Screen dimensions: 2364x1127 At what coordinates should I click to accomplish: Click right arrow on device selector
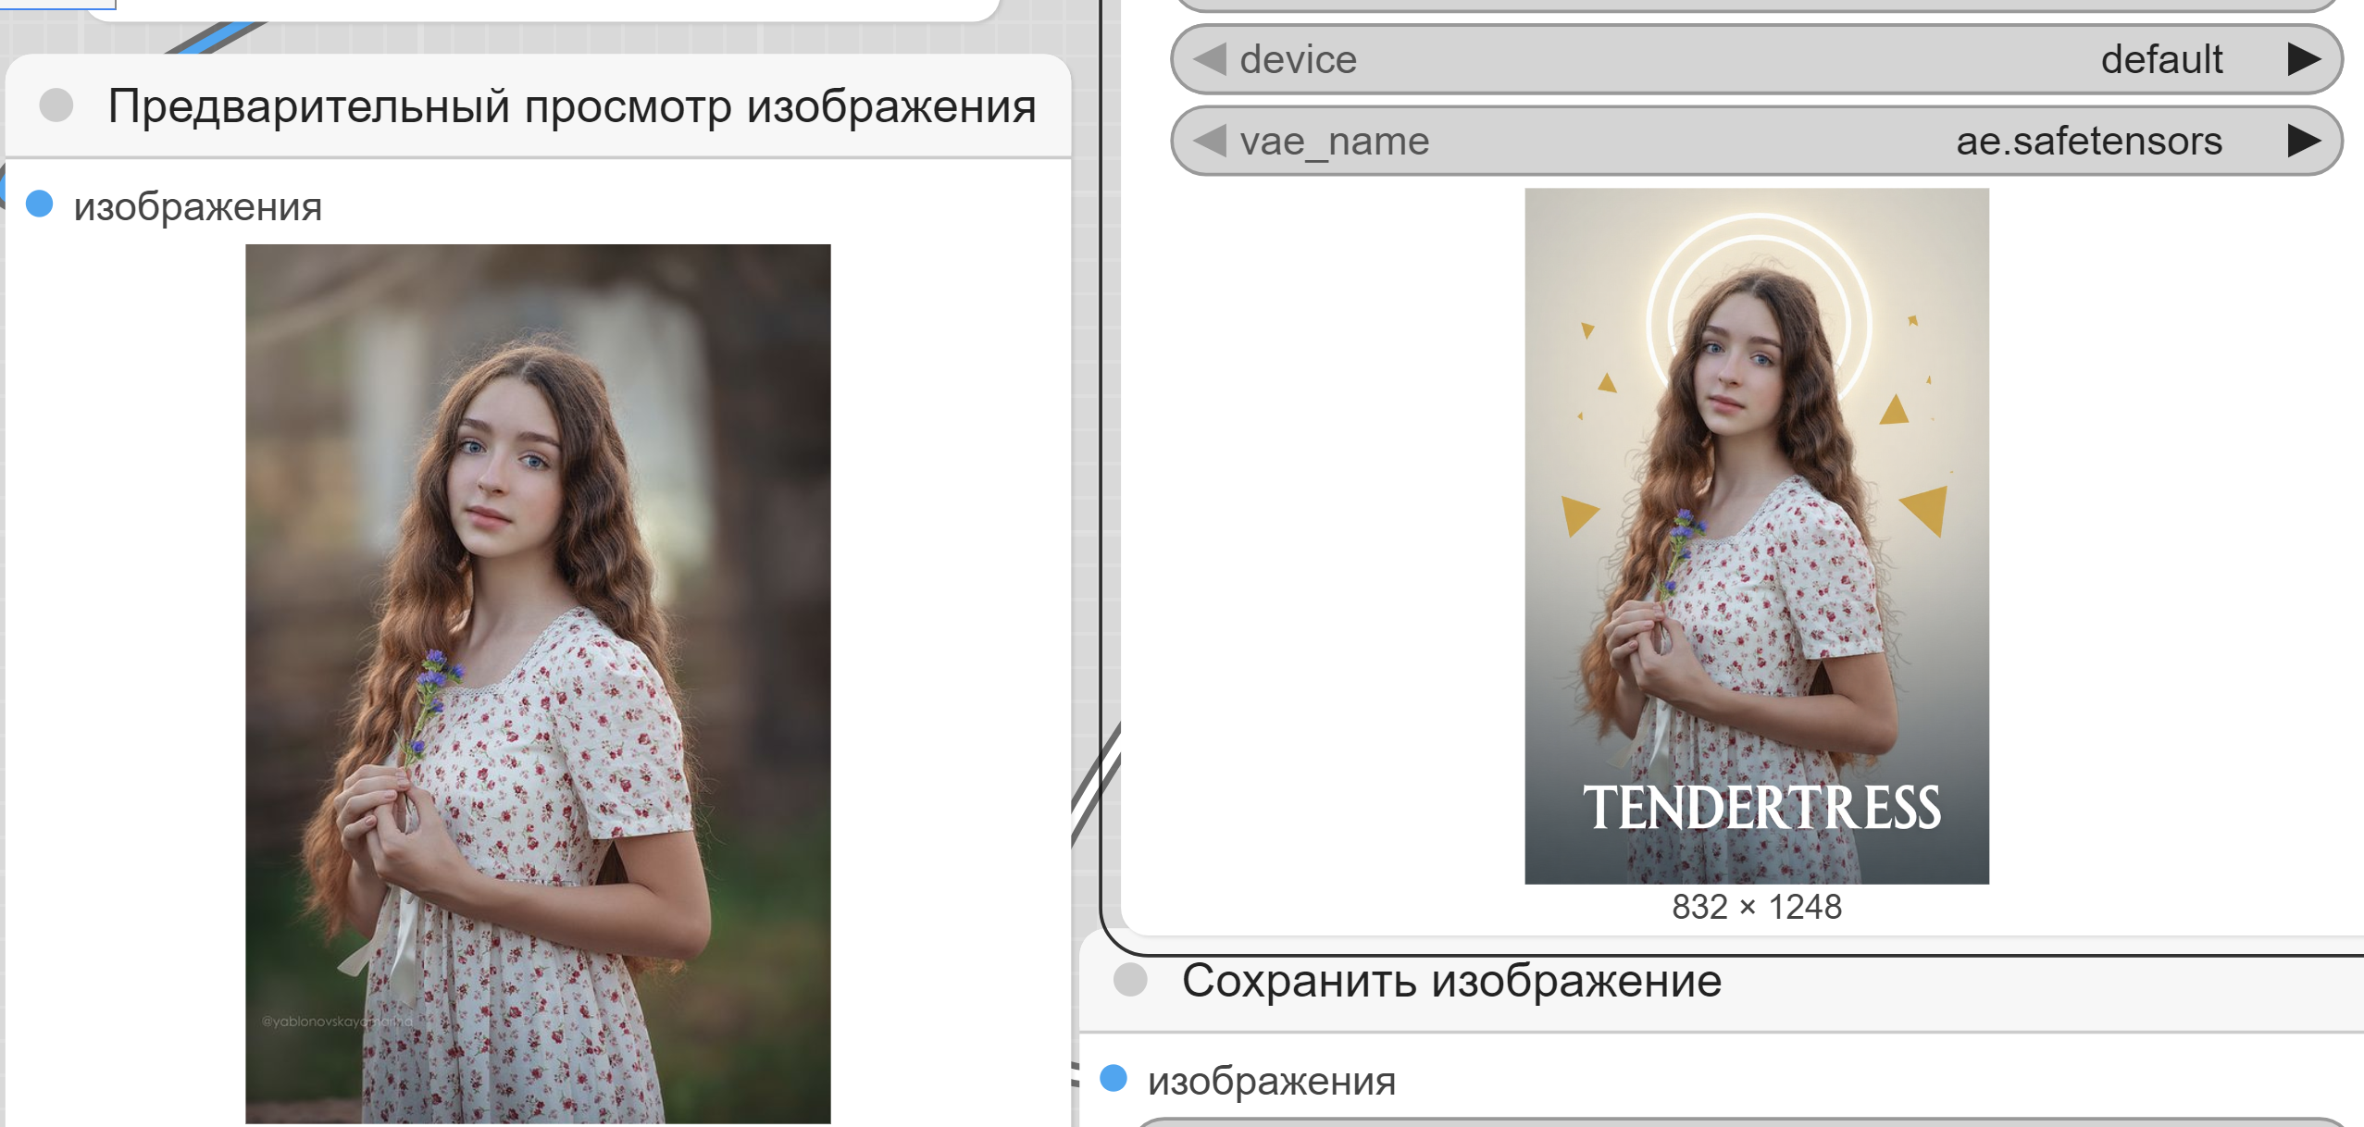2303,59
